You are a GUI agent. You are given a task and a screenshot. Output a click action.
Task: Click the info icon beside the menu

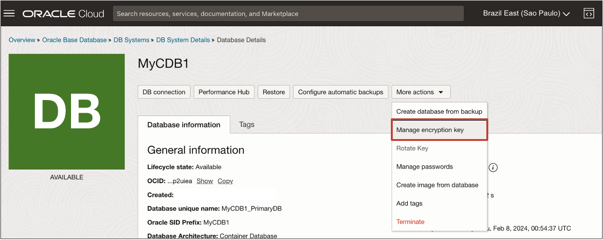(493, 168)
